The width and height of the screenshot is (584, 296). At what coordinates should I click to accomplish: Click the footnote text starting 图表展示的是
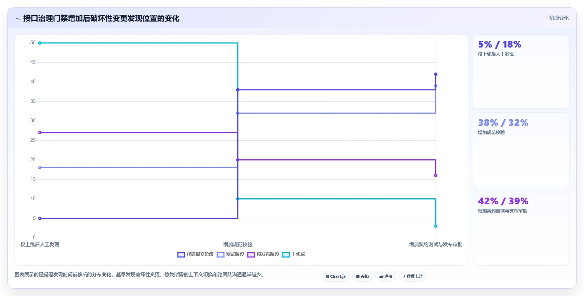point(139,275)
